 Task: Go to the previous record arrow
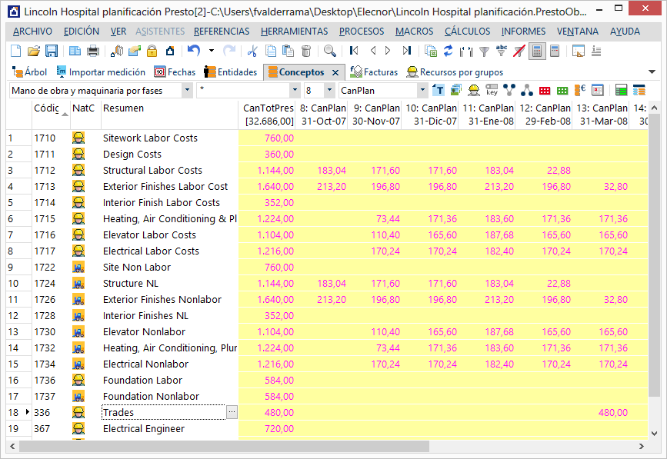373,51
